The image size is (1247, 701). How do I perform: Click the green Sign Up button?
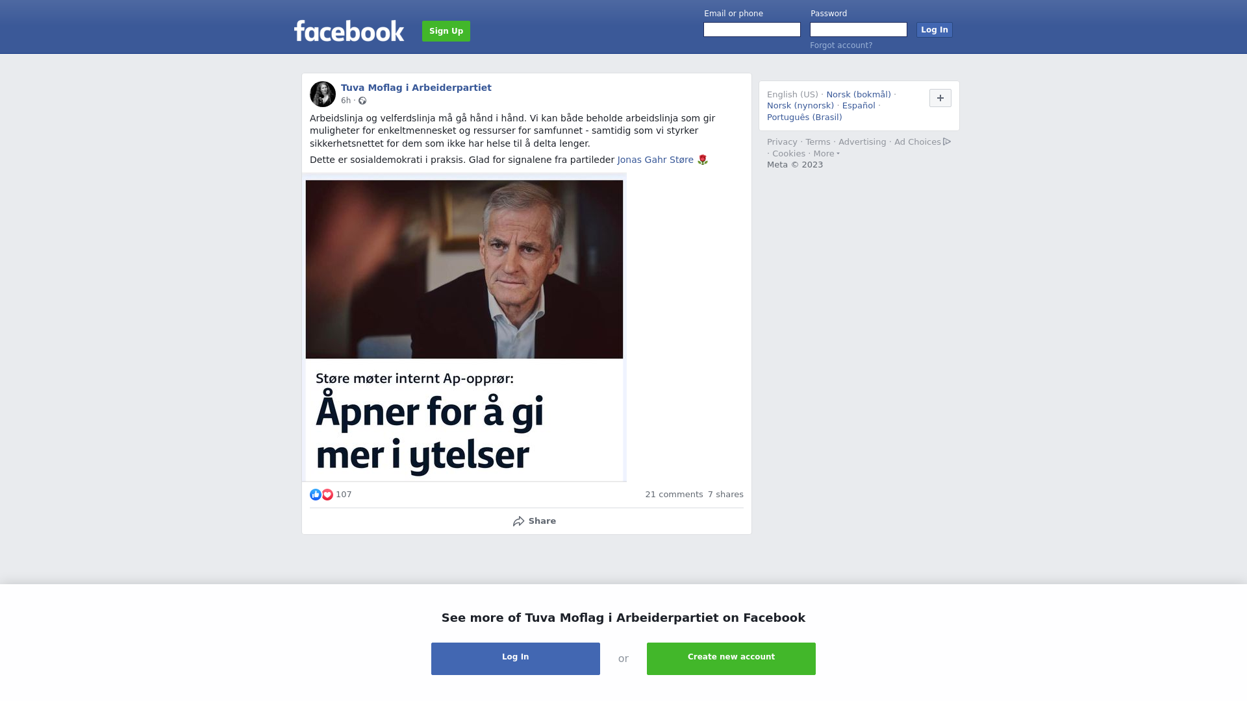click(446, 31)
